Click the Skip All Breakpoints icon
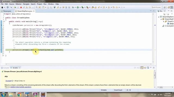This screenshot has height=97, width=174. (x=11, y=7)
